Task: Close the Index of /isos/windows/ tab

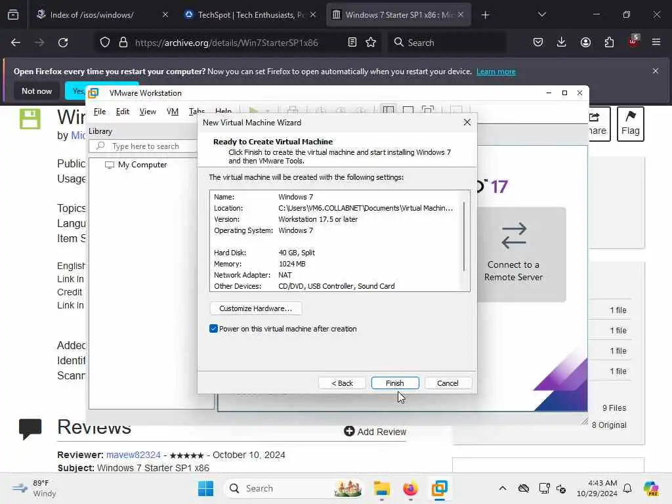Action: [165, 15]
